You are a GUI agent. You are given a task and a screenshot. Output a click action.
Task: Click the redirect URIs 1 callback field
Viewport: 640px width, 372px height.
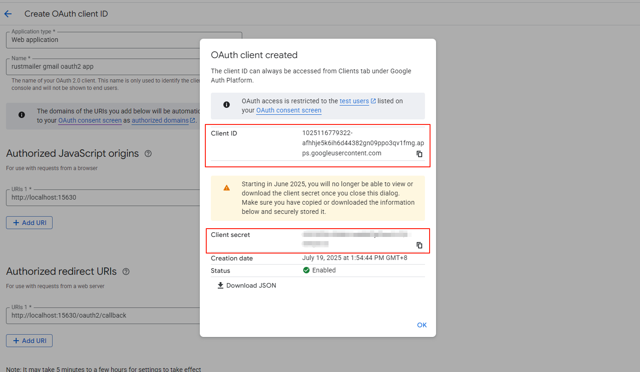(x=104, y=315)
